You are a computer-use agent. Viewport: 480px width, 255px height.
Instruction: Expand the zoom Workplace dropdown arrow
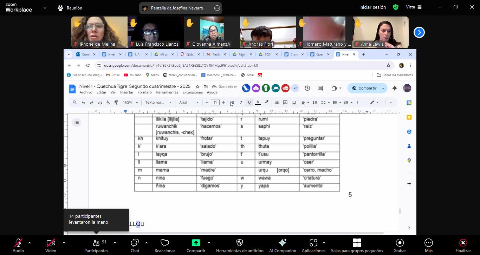(x=45, y=8)
